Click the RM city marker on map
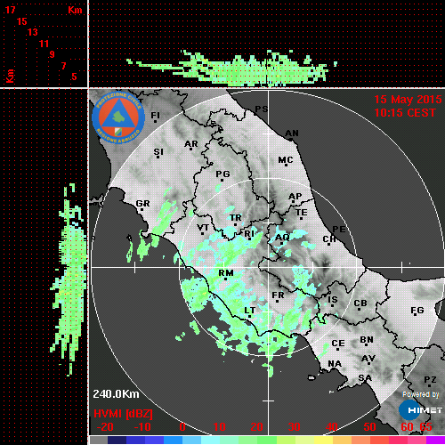 tap(226, 279)
